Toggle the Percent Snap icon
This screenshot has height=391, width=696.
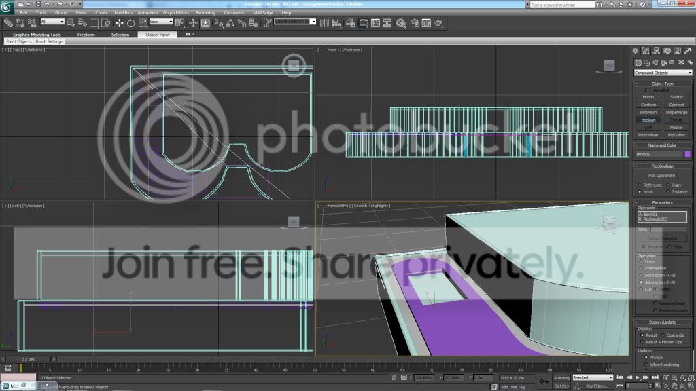tap(242, 23)
